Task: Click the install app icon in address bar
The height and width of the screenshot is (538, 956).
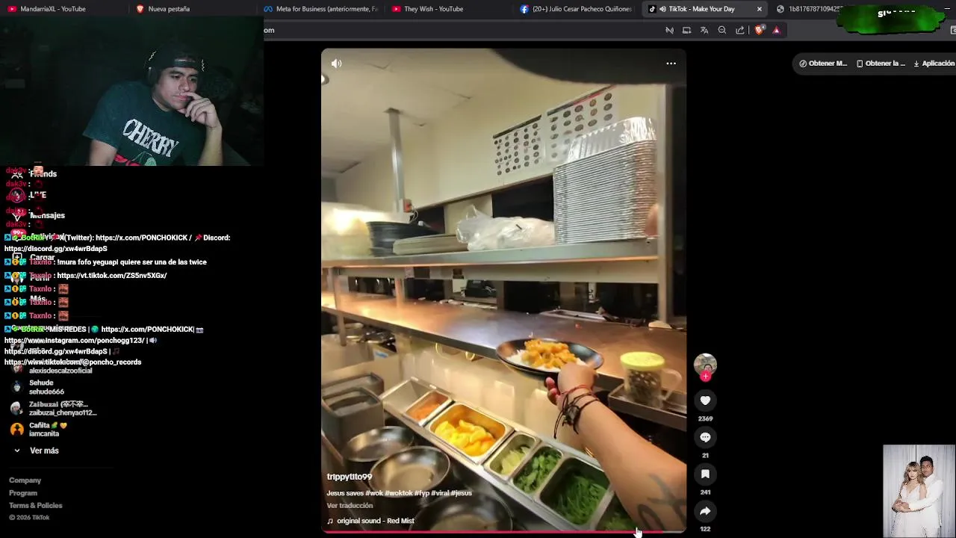Action: coord(686,30)
